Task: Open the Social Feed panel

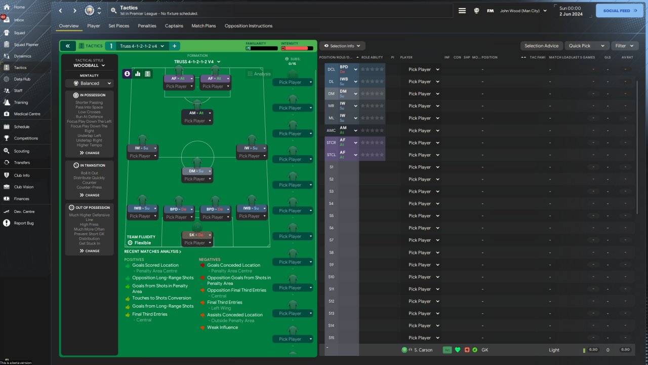Action: click(619, 11)
